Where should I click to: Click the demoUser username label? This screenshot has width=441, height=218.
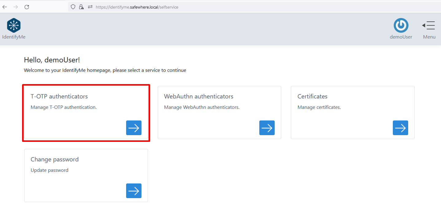coord(401,37)
